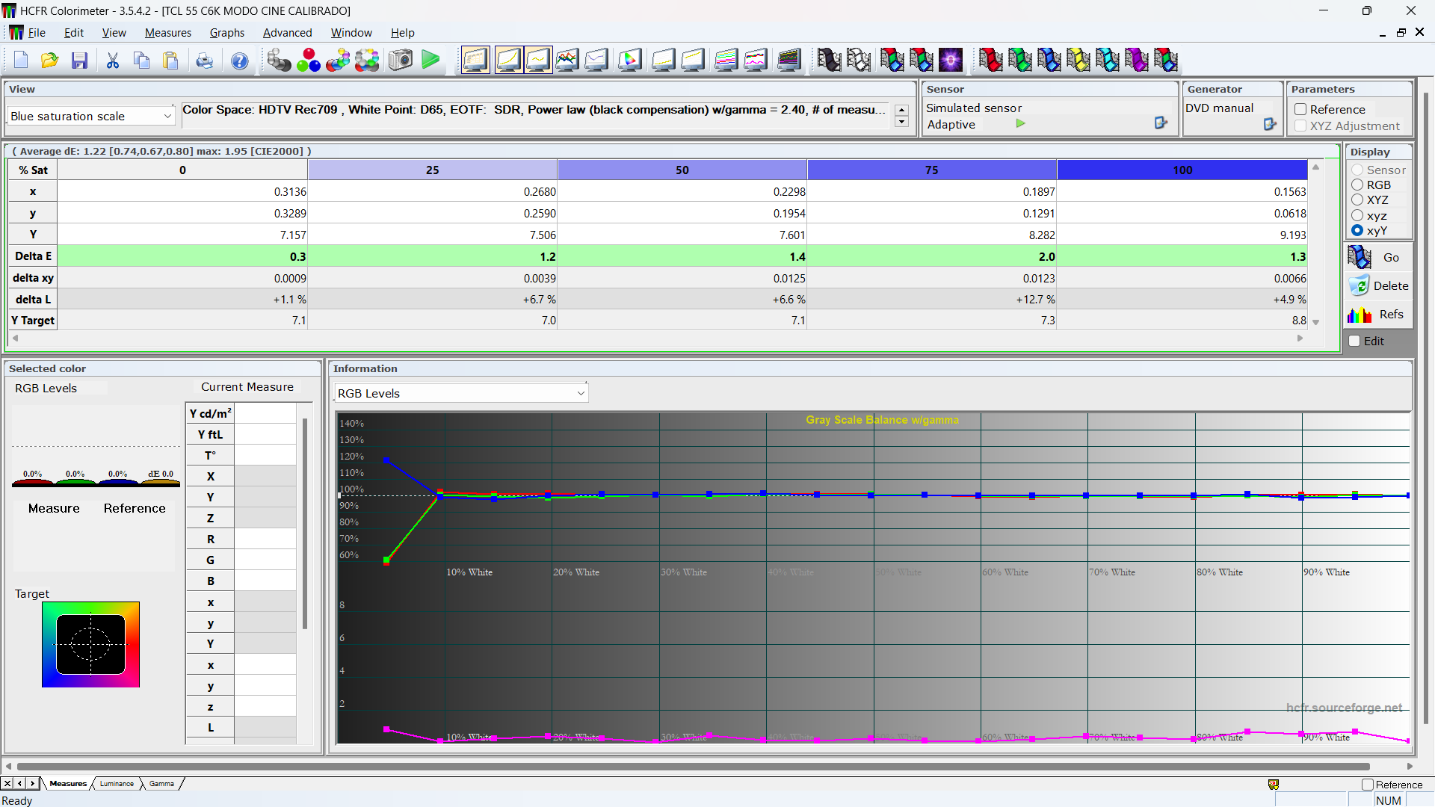
Task: Click the Refs button
Action: [1379, 315]
